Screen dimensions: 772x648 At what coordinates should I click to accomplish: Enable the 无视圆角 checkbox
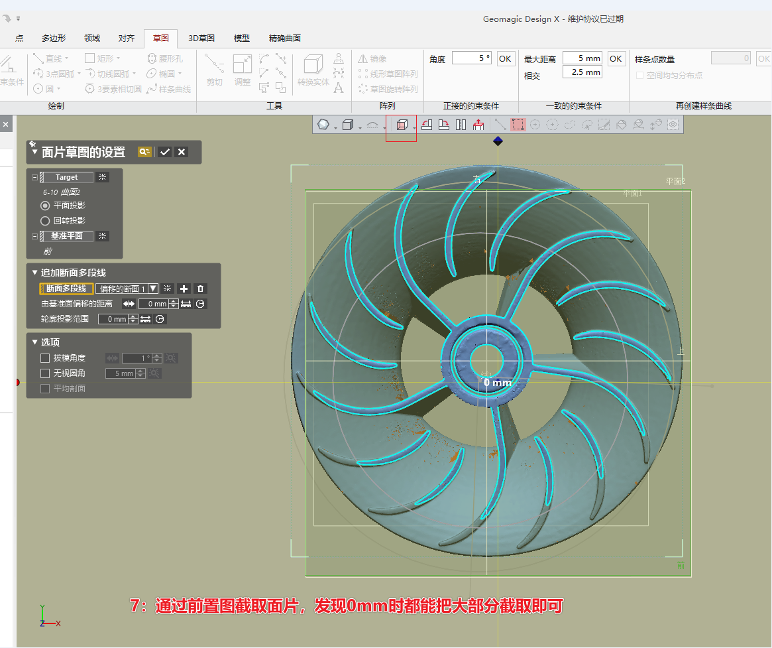coord(45,373)
